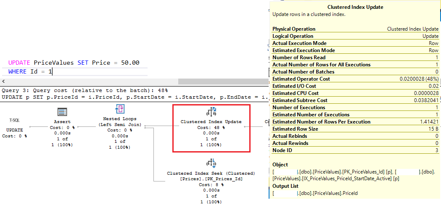This screenshot has width=441, height=205.
Task: Click the 'Actual Number of Batches' row
Action: (x=355, y=72)
